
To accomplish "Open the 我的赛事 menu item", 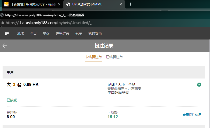I will [95, 33].
